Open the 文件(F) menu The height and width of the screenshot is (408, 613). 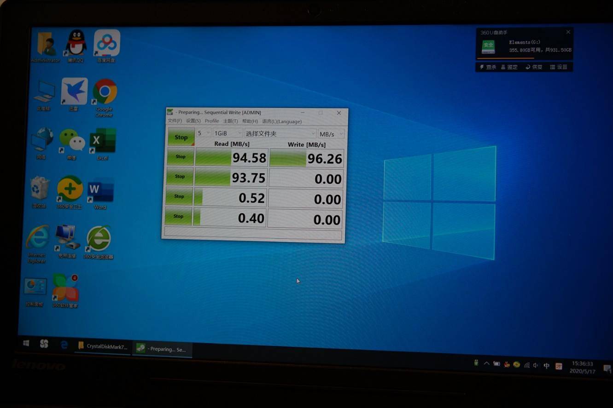coord(175,121)
